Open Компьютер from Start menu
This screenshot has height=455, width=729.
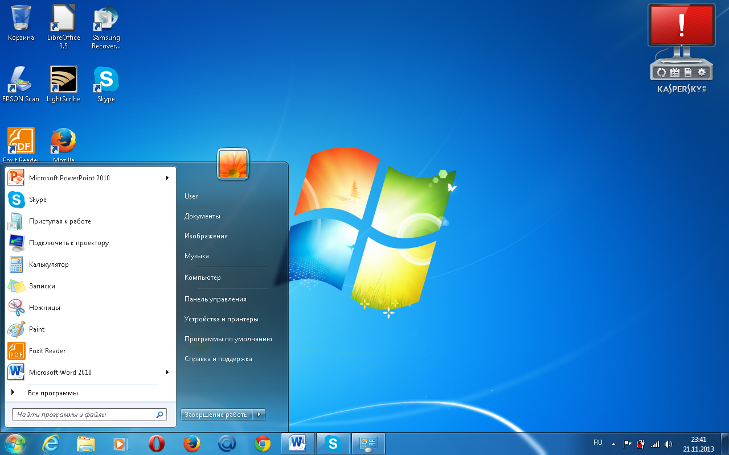point(202,278)
